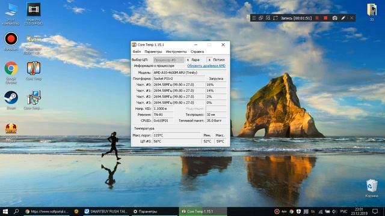Image resolution: width=385 pixels, height=216 pixels.
Task: Click the Core Temp 56 temperature tray icon
Action: [313, 211]
